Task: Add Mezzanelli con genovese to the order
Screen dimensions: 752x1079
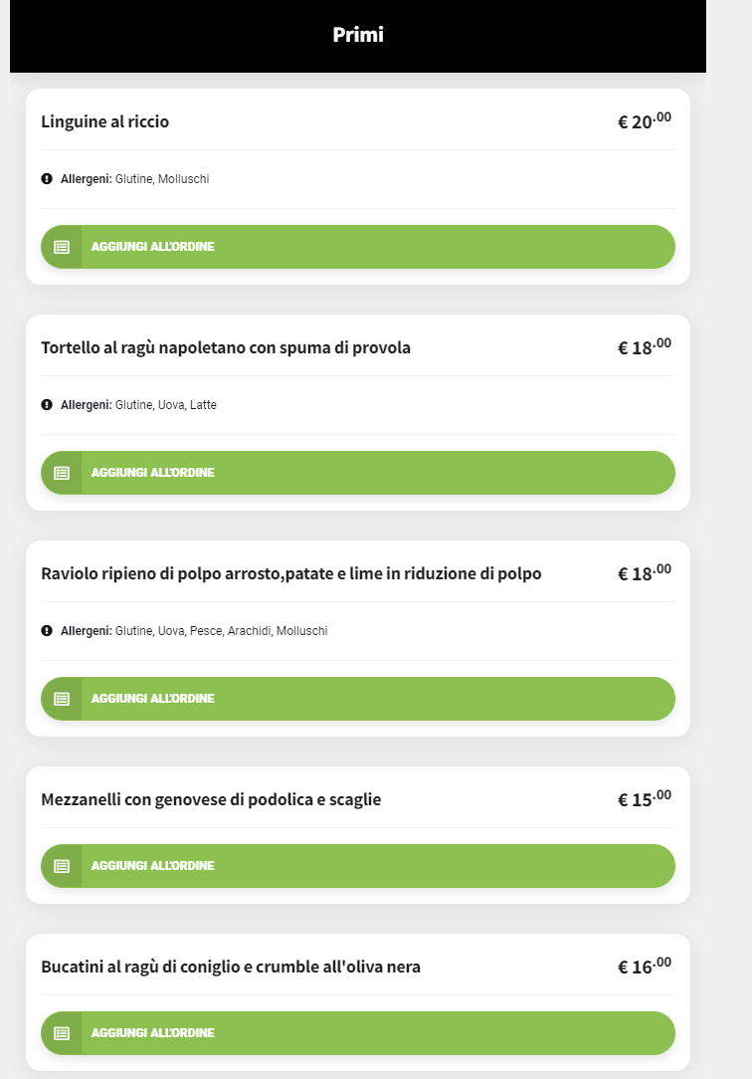Action: coord(358,866)
